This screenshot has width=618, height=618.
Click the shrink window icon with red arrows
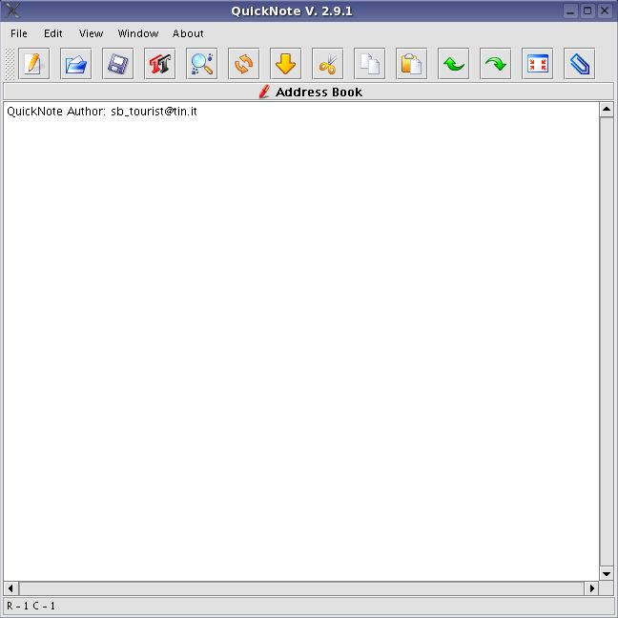[538, 64]
